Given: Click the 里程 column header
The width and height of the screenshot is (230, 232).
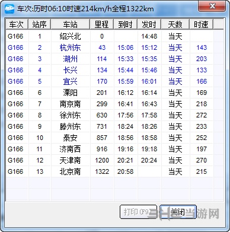Looking at the screenshot, I should tap(102, 24).
